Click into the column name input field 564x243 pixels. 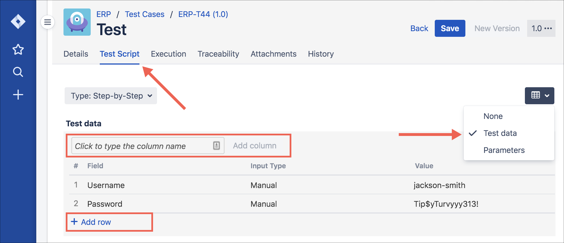coord(142,146)
